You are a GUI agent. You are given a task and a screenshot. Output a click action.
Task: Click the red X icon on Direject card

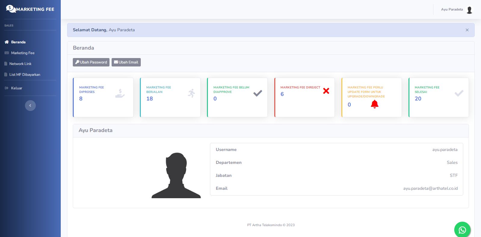pyautogui.click(x=326, y=91)
